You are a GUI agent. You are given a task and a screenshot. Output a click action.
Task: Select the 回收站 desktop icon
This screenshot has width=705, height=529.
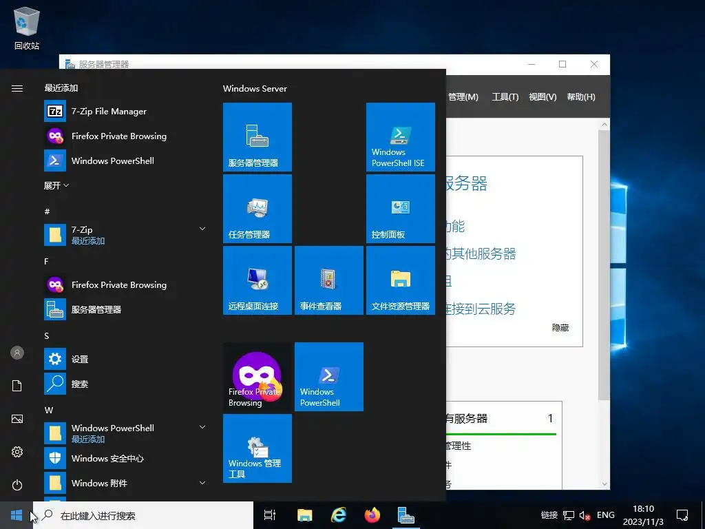[27, 28]
